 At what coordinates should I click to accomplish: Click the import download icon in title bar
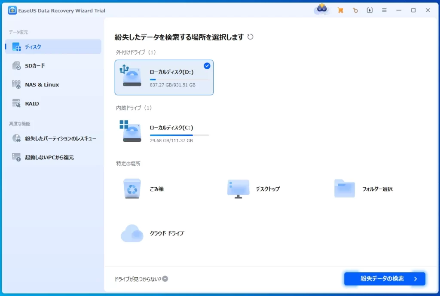pos(370,10)
